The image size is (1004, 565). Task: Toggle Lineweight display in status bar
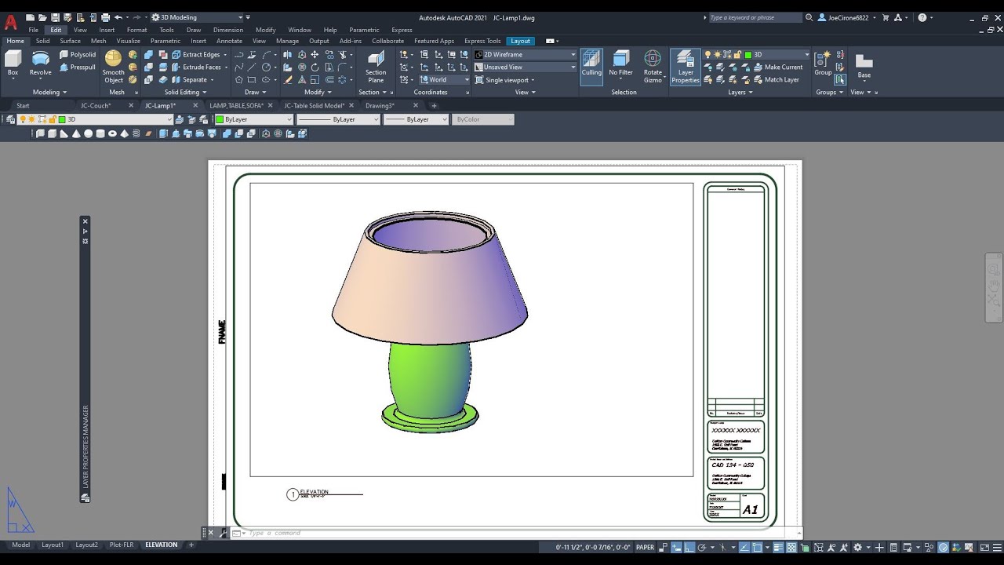[x=779, y=548]
